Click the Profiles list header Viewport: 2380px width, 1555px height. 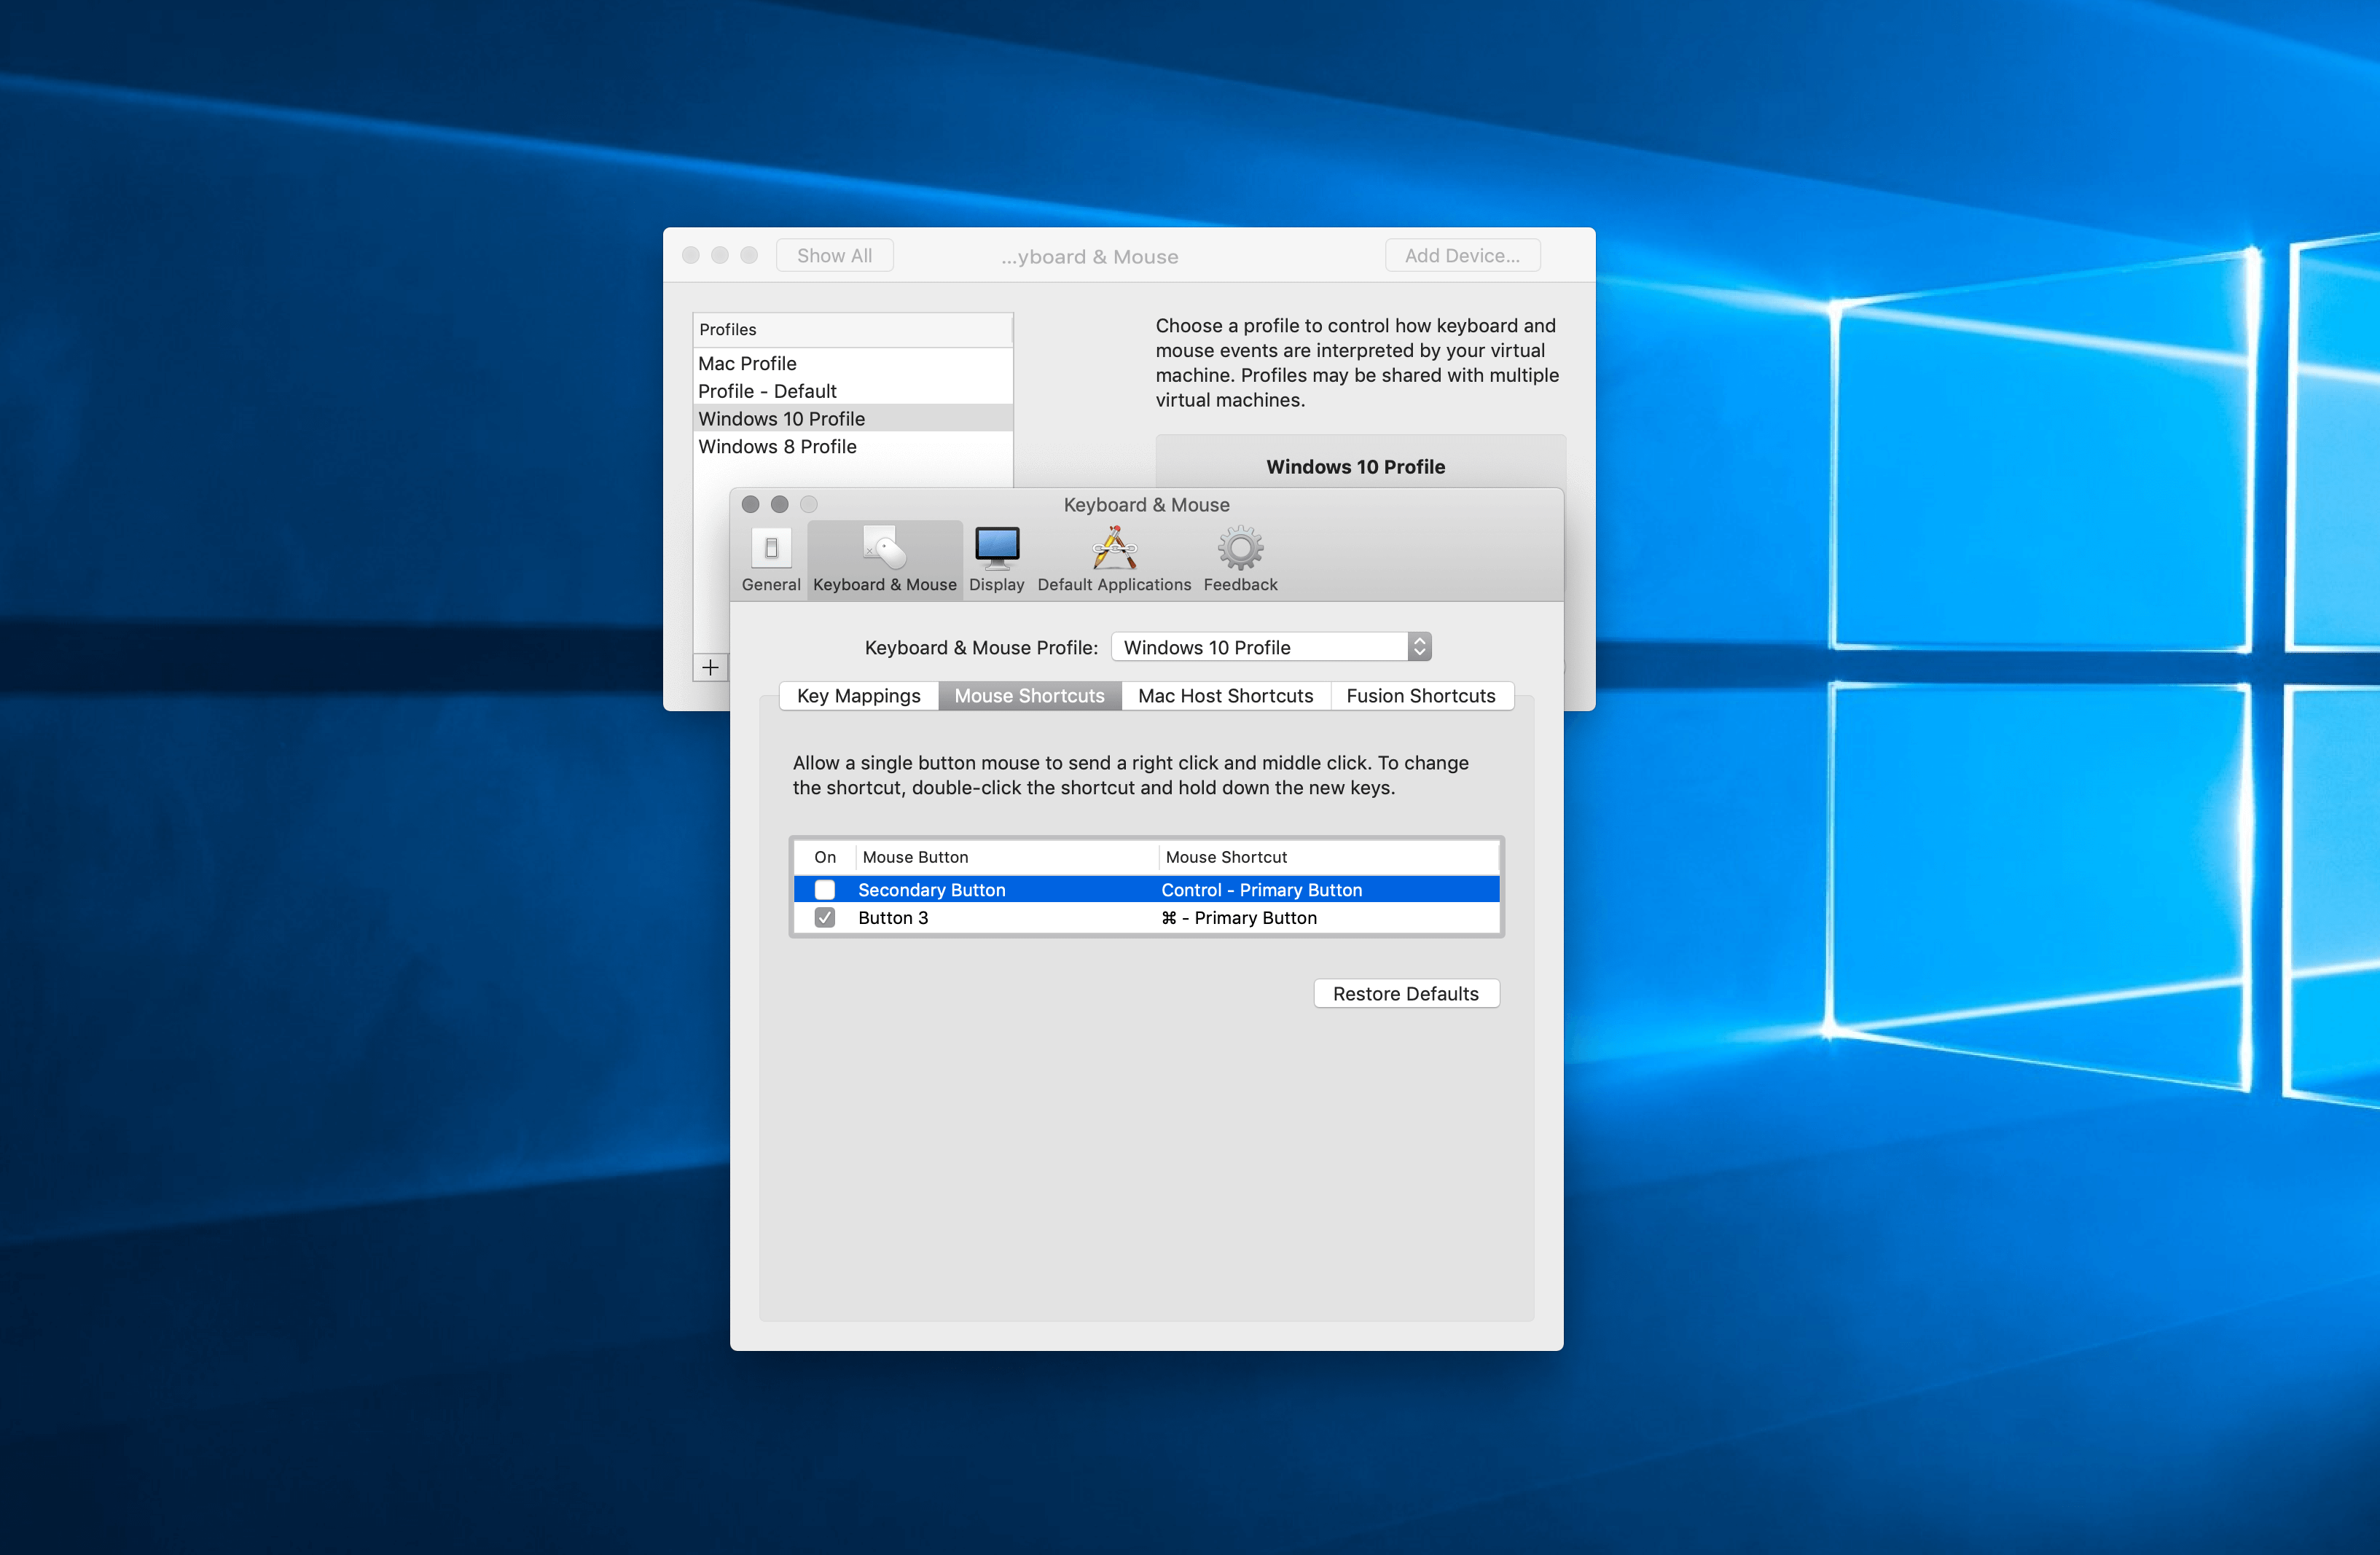coord(853,329)
